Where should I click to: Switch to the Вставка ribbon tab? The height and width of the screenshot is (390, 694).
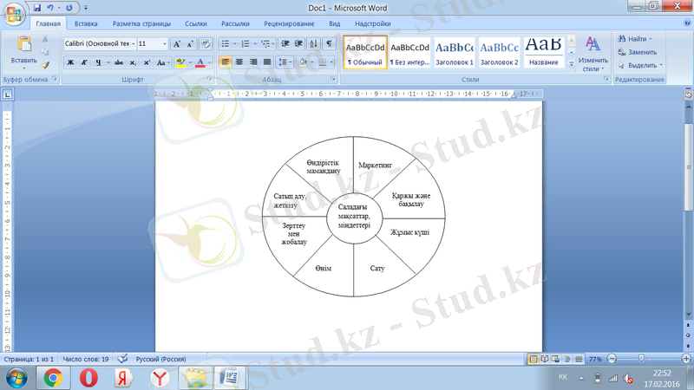click(x=86, y=24)
